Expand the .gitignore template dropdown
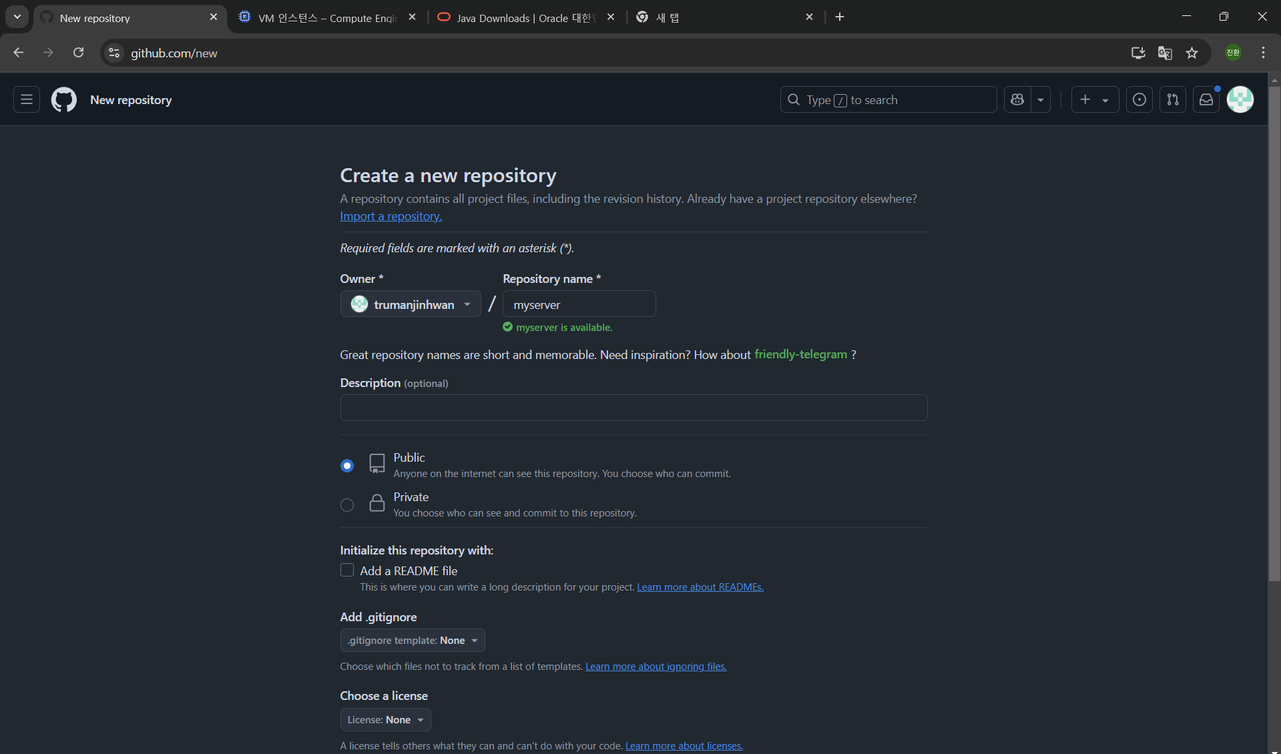This screenshot has width=1281, height=754. (413, 641)
